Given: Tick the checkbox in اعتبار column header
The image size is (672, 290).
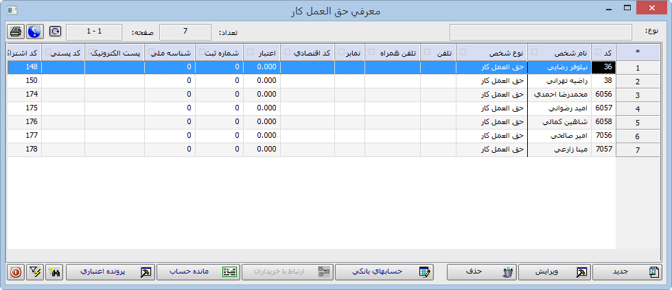Looking at the screenshot, I should [250, 52].
